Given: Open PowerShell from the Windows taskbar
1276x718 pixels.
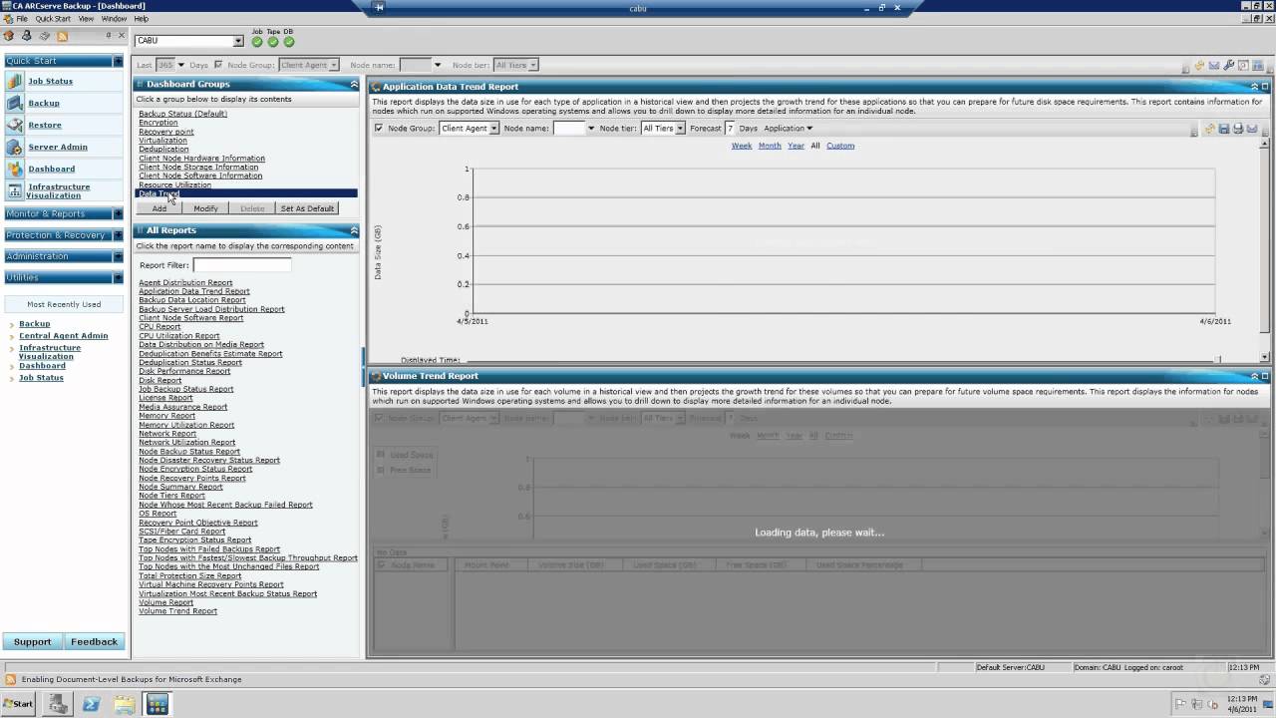Looking at the screenshot, I should [x=91, y=704].
